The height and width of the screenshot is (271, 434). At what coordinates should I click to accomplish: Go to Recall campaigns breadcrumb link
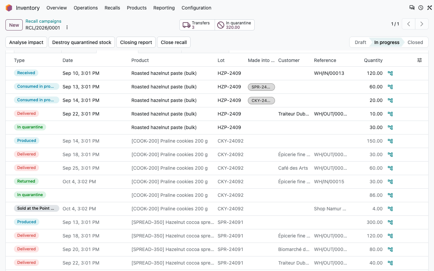click(x=43, y=21)
